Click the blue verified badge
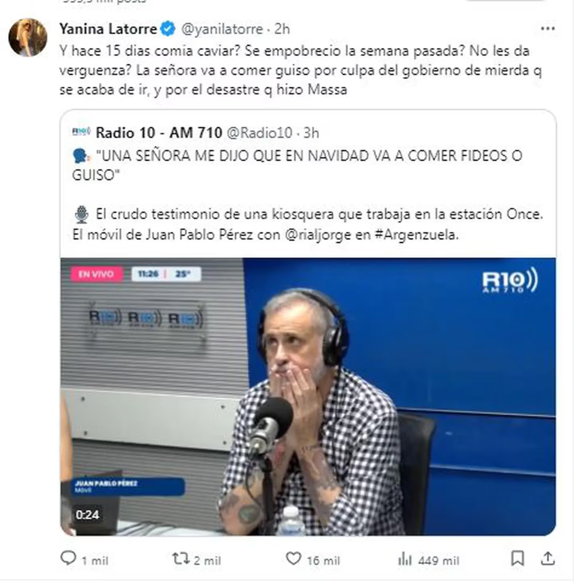This screenshot has height=583, width=574. pos(168,29)
